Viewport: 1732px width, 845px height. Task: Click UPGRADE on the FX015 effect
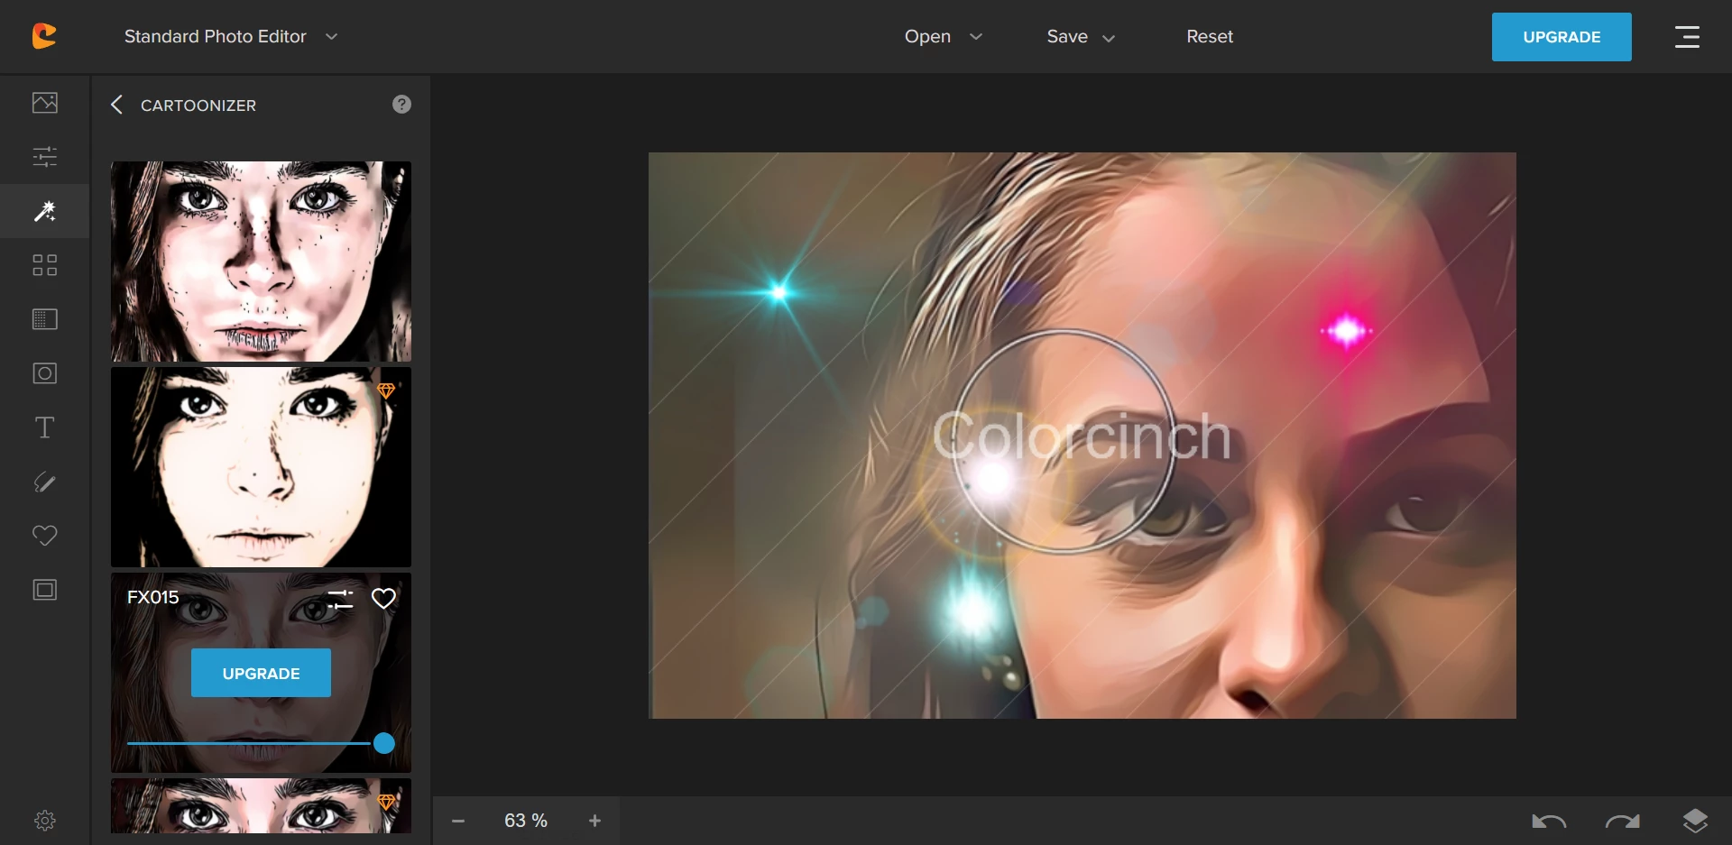261,673
